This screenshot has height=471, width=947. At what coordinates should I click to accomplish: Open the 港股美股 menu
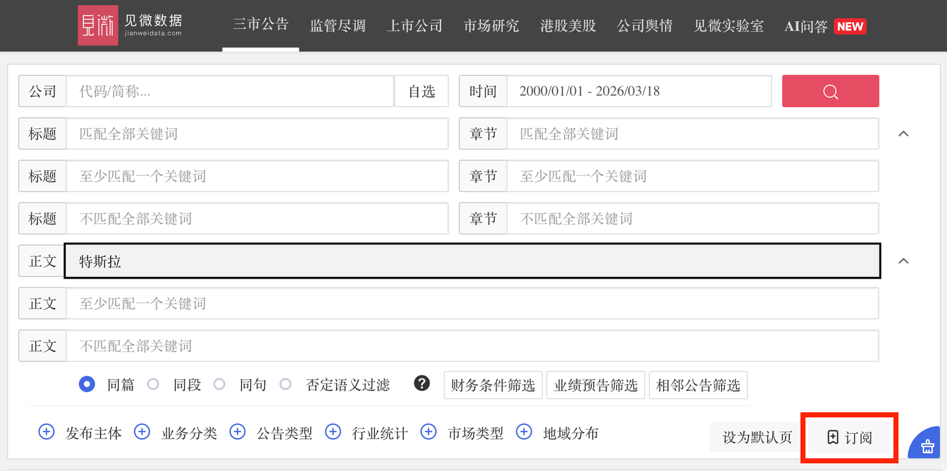(x=568, y=26)
